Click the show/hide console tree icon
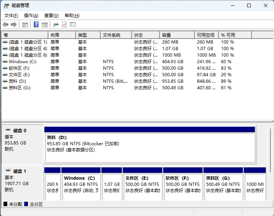274x216 pixels. click(25, 24)
